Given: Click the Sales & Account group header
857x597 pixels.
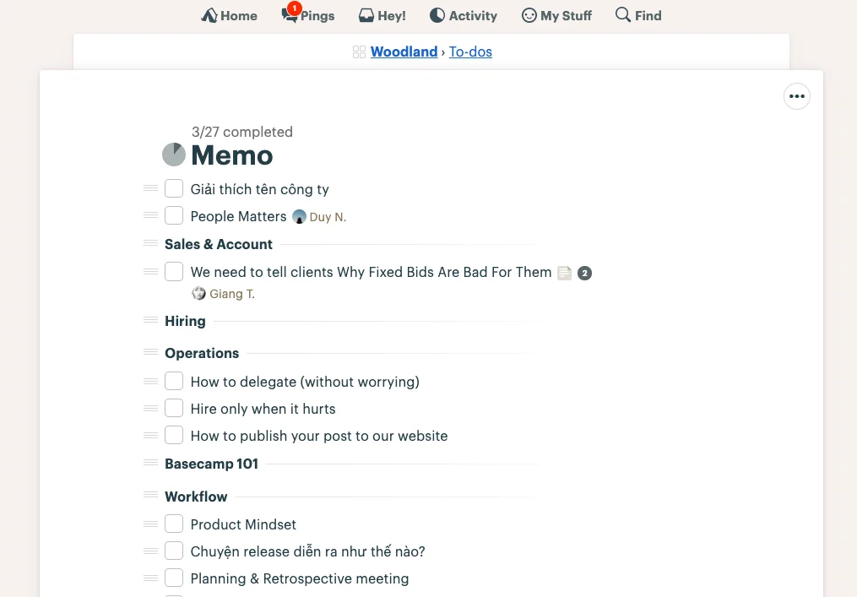Looking at the screenshot, I should (219, 244).
